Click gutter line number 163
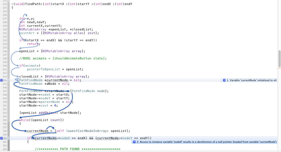 (5, 149)
